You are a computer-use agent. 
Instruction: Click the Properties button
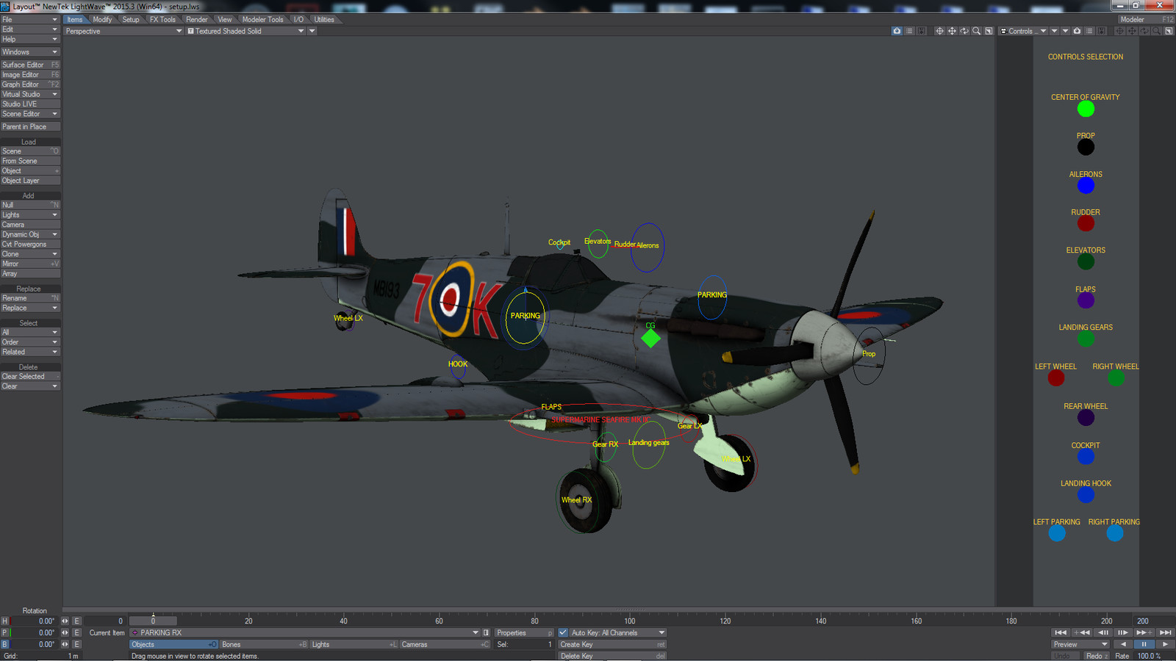tap(523, 632)
